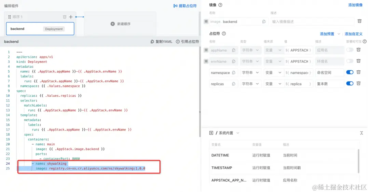Copy the envName placeholder name
The height and width of the screenshot is (193, 369).
[234, 61]
